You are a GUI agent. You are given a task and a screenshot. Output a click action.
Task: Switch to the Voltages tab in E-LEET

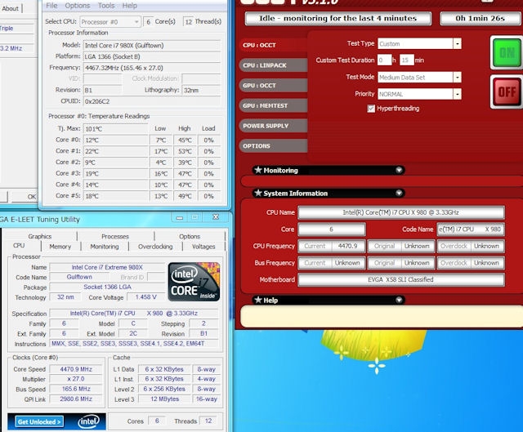tap(203, 247)
